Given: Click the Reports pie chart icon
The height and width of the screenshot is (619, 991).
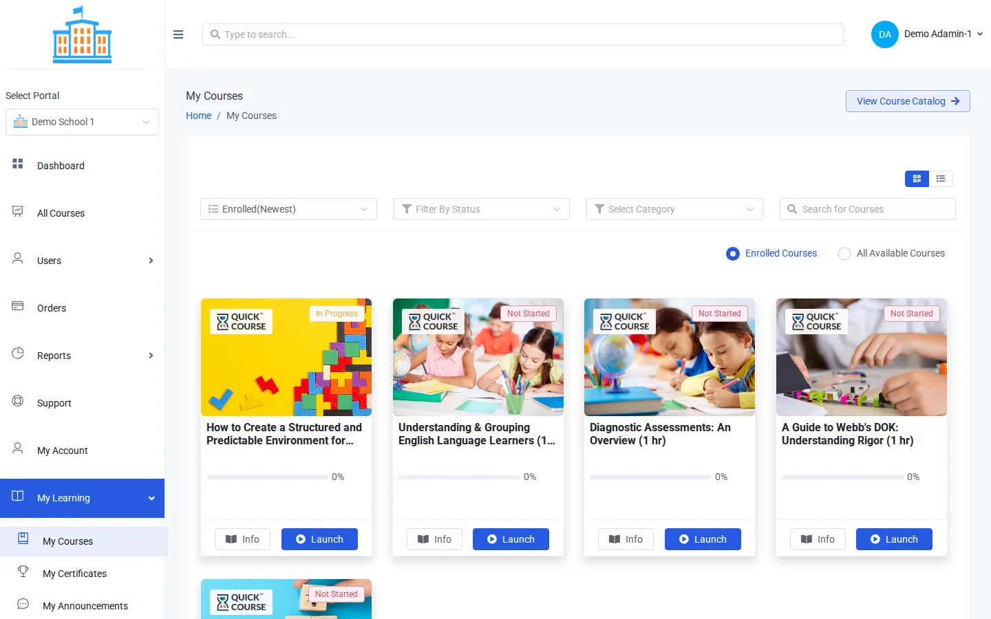Looking at the screenshot, I should pyautogui.click(x=18, y=354).
